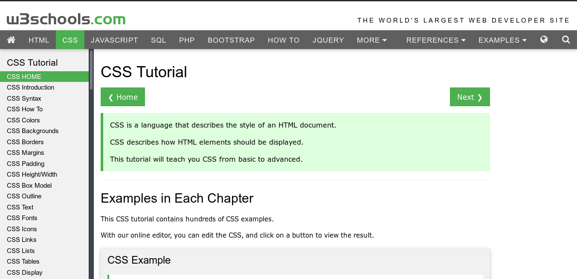Select the Home icon in the navbar
Viewport: 577px width, 279px height.
coord(11,39)
